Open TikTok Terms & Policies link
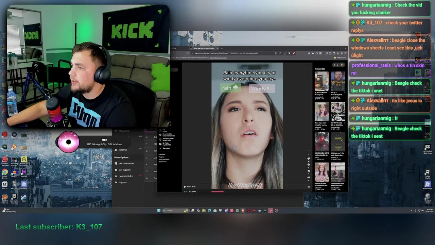435x245 pixels. (164, 160)
